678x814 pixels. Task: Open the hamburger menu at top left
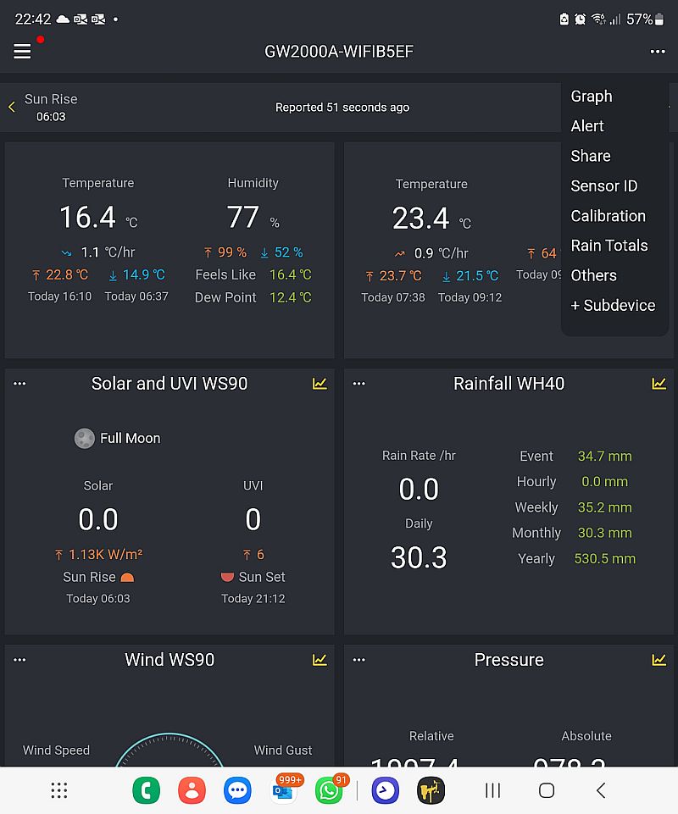[x=22, y=52]
